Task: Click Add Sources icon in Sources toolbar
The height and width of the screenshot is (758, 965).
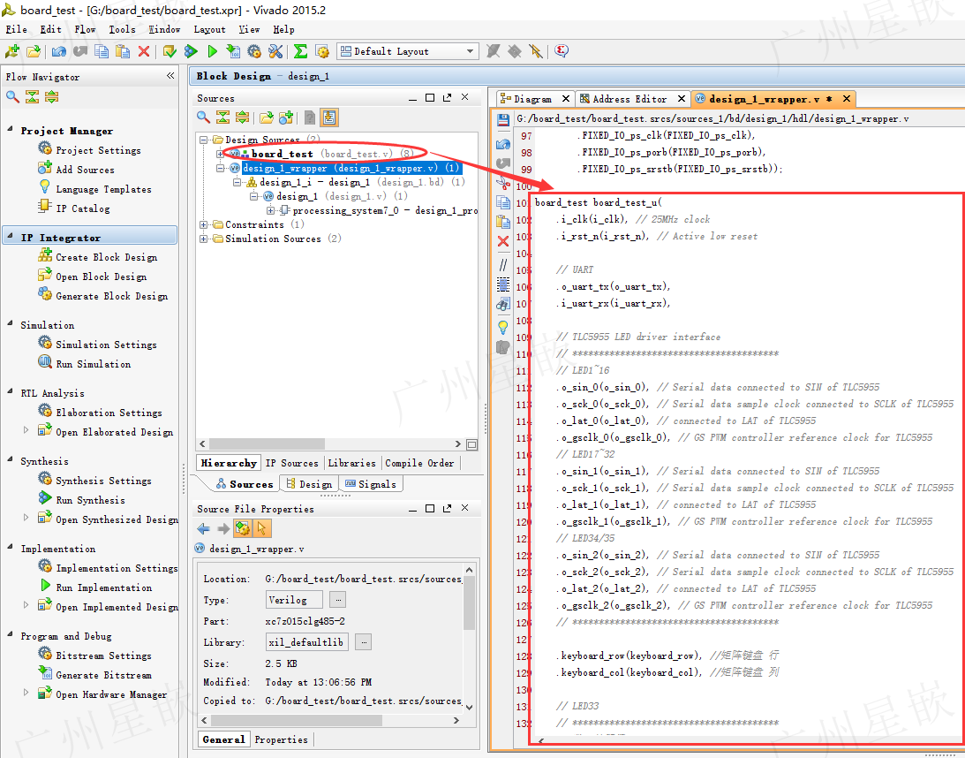Action: point(285,117)
